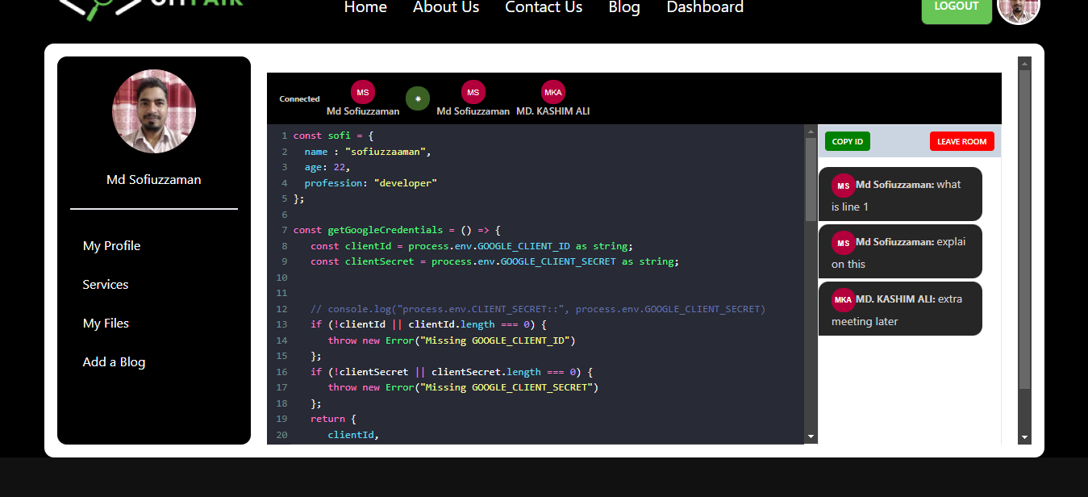Click the 'explai on this' chat message
Image resolution: width=1088 pixels, height=497 pixels.
point(900,252)
